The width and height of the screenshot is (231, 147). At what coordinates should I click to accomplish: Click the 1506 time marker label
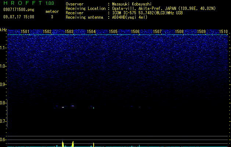135,31
